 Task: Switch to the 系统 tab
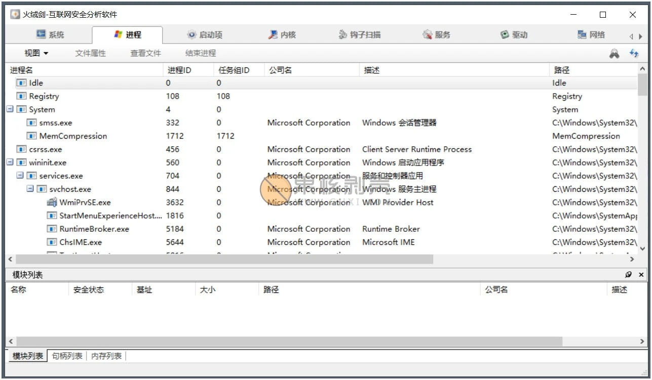tap(50, 34)
